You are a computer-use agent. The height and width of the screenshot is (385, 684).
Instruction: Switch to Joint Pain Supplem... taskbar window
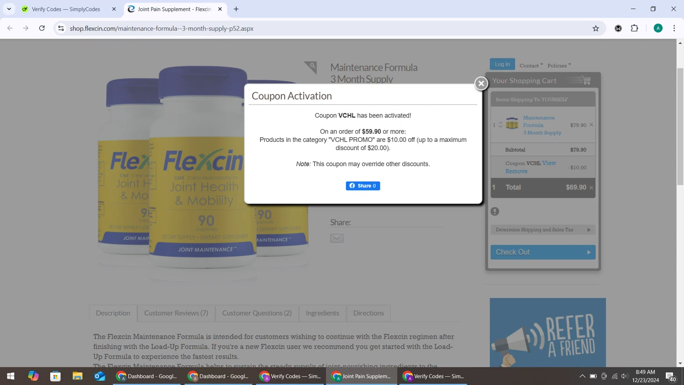(x=361, y=376)
